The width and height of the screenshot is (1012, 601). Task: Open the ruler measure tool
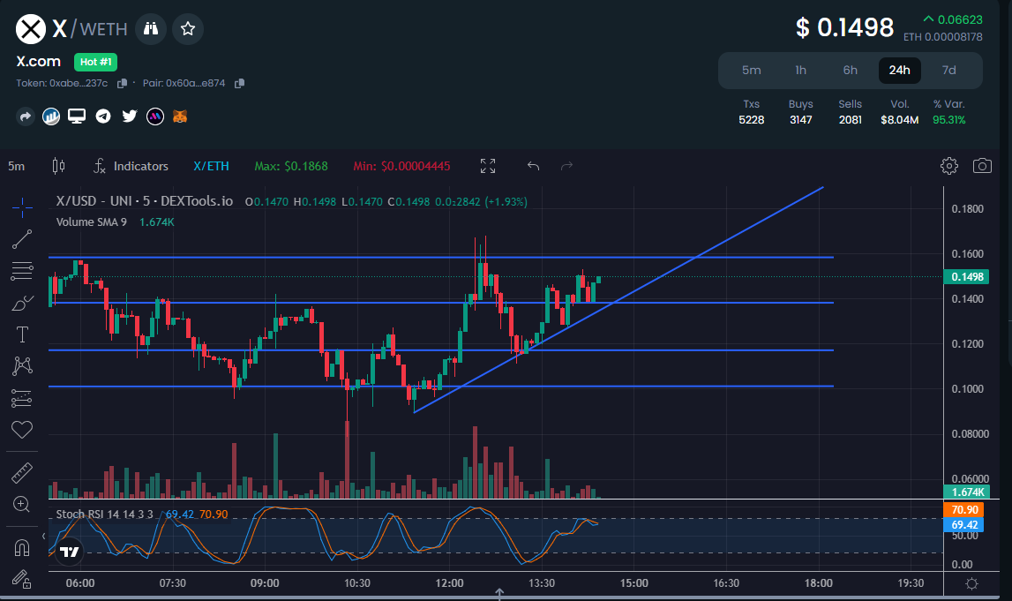(x=21, y=472)
